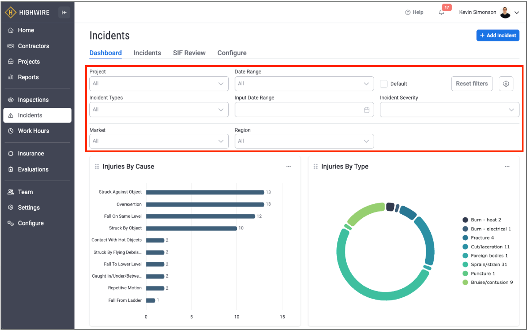Click the Help question mark icon

[x=408, y=13]
